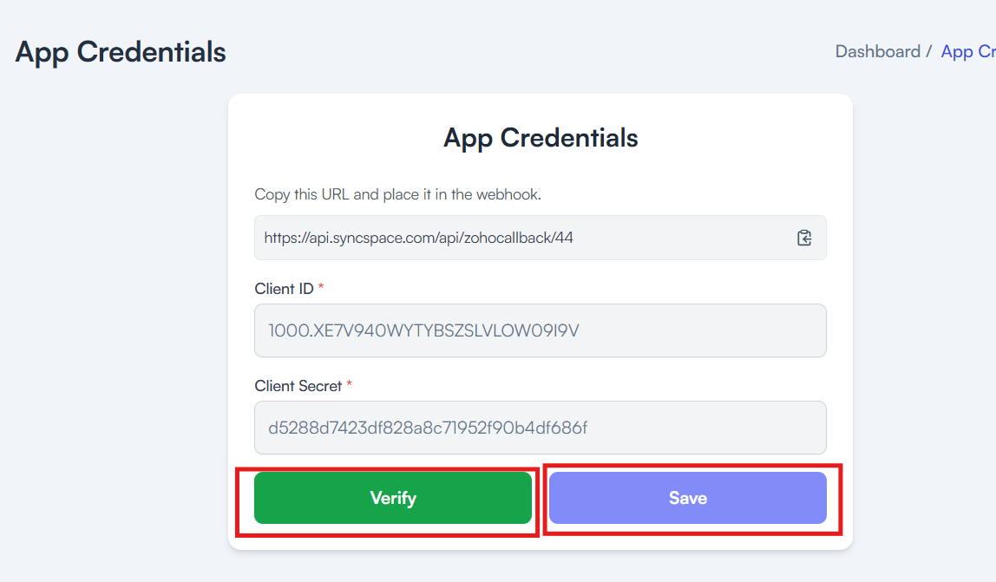The width and height of the screenshot is (996, 582).
Task: Click the 'Copy this URL' instruction text
Action: 397,194
